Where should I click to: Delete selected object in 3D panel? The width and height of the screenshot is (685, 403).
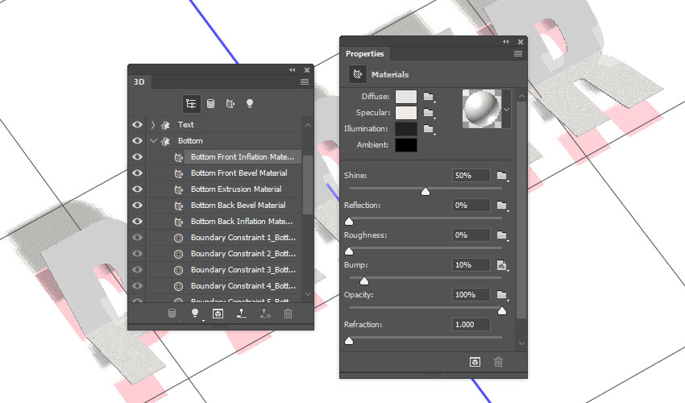[288, 314]
